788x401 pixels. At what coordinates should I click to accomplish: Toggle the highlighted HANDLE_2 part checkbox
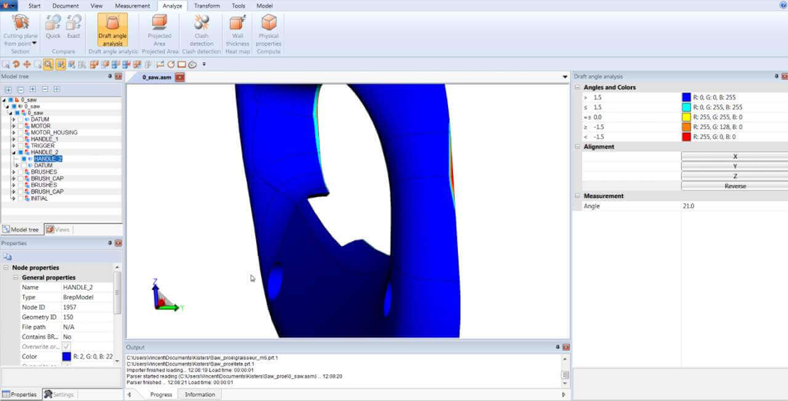[x=23, y=159]
